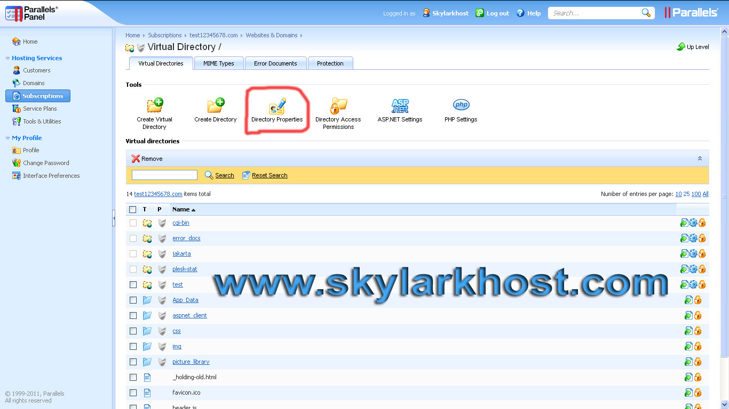Image resolution: width=729 pixels, height=409 pixels.
Task: Check the box for picture_library
Action: click(133, 362)
